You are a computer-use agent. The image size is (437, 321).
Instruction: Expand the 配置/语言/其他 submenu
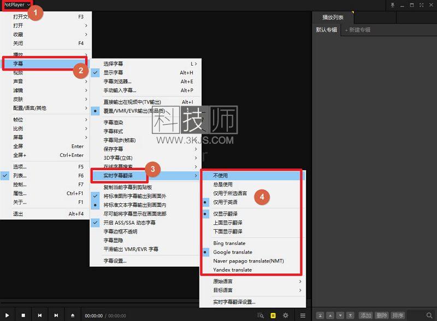45,108
